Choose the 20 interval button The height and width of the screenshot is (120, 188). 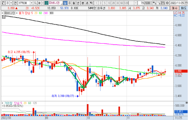113,3
